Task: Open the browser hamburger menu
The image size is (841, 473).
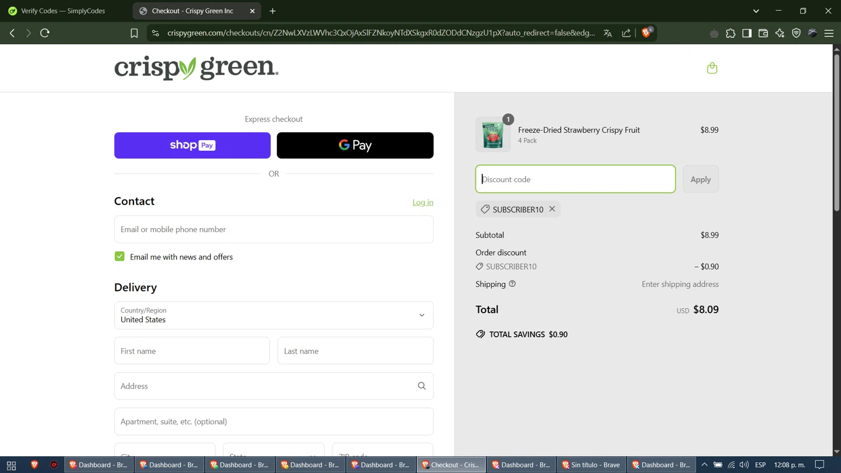Action: (829, 34)
